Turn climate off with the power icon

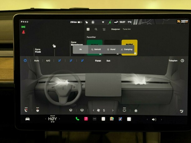[x=25, y=61]
